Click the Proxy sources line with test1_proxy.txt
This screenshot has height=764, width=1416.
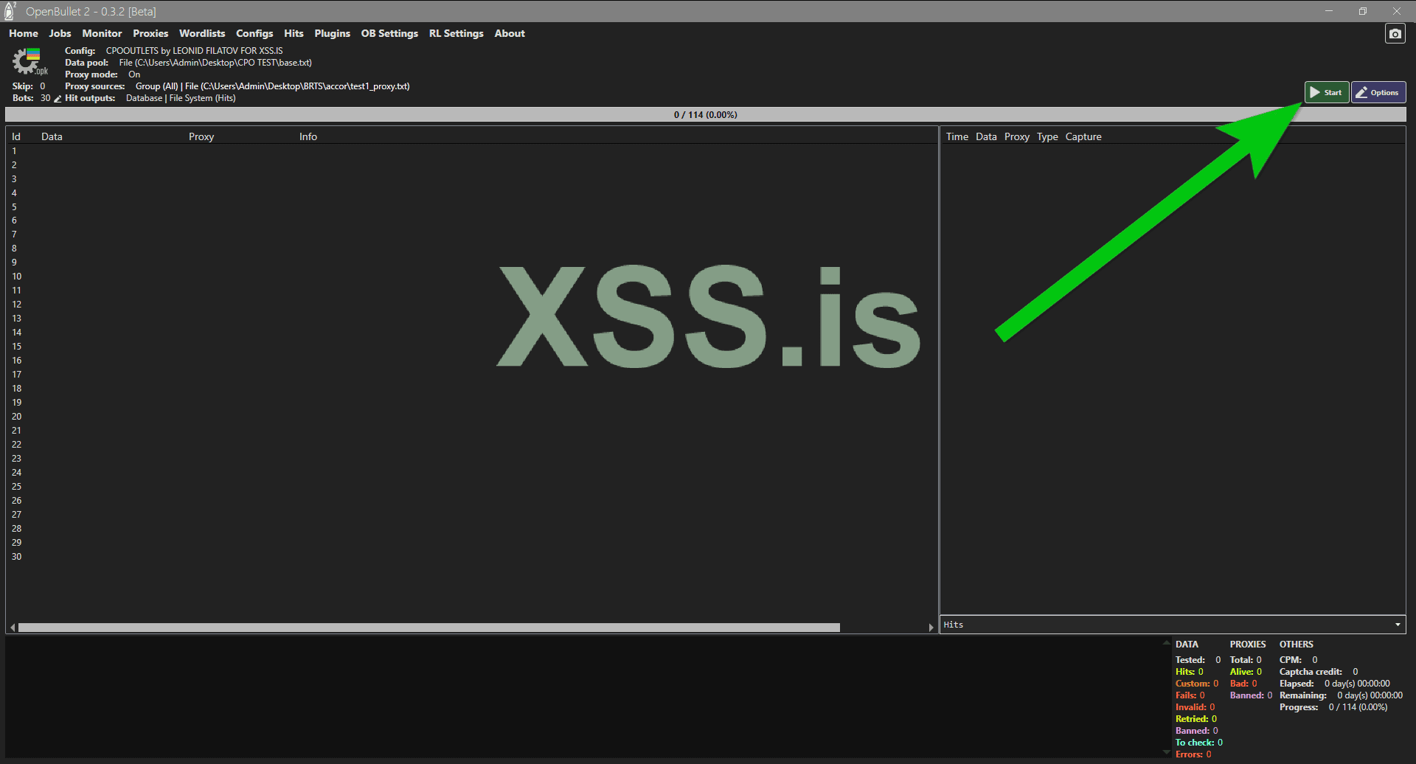click(272, 86)
